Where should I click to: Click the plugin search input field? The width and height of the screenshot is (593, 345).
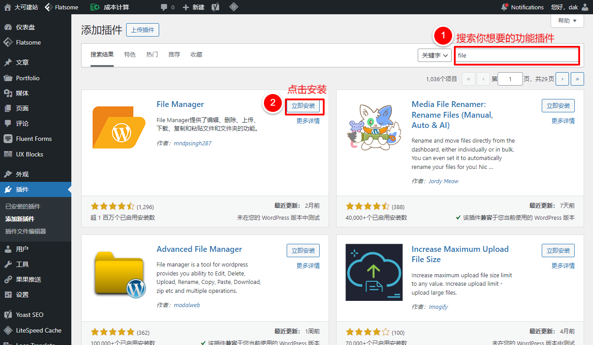pos(516,55)
